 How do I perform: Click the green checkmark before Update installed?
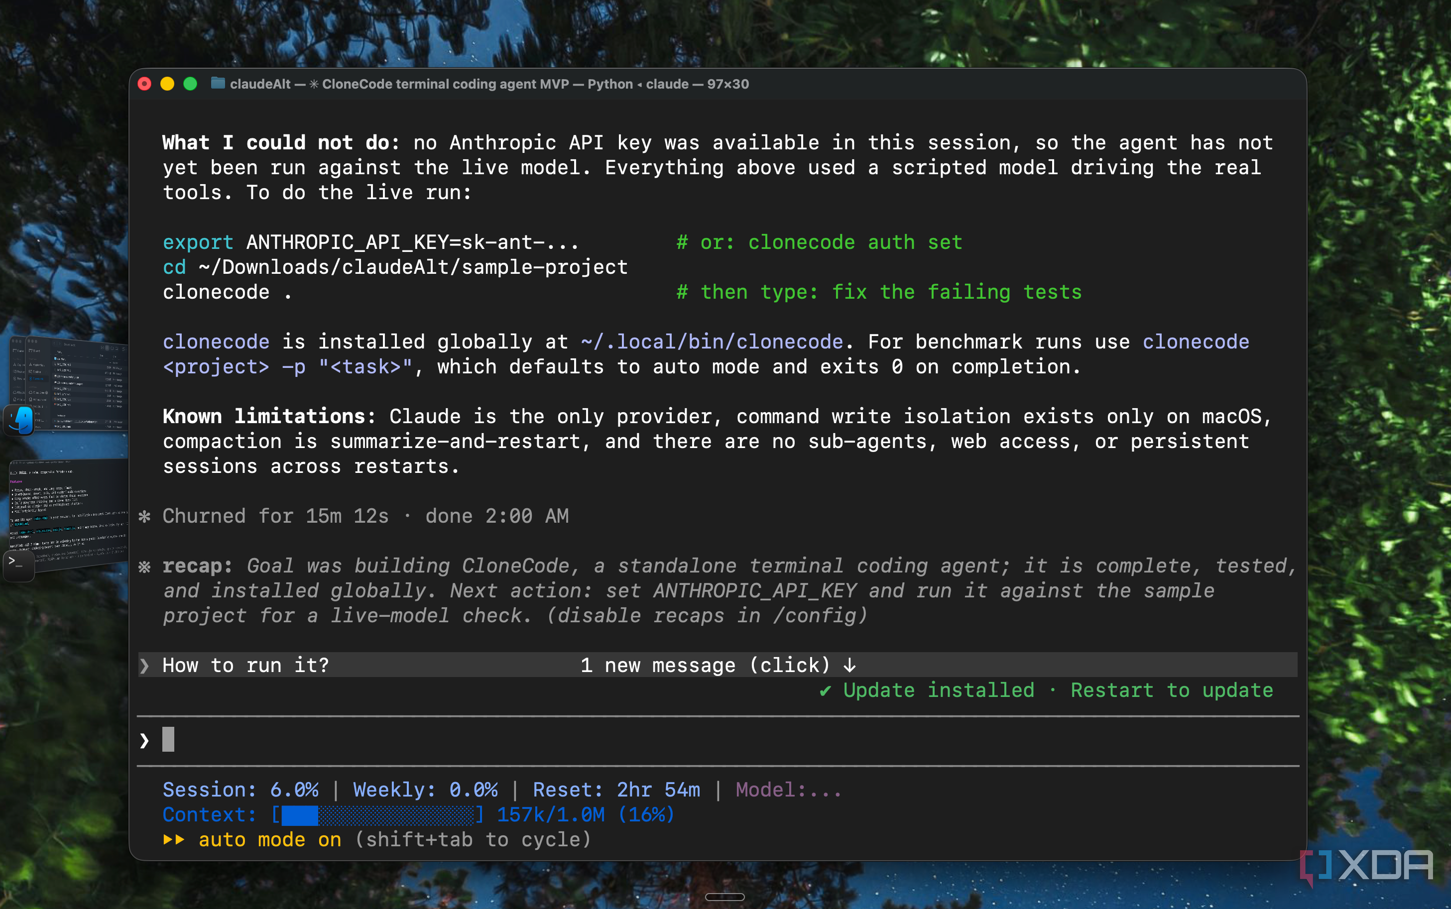[x=825, y=691]
